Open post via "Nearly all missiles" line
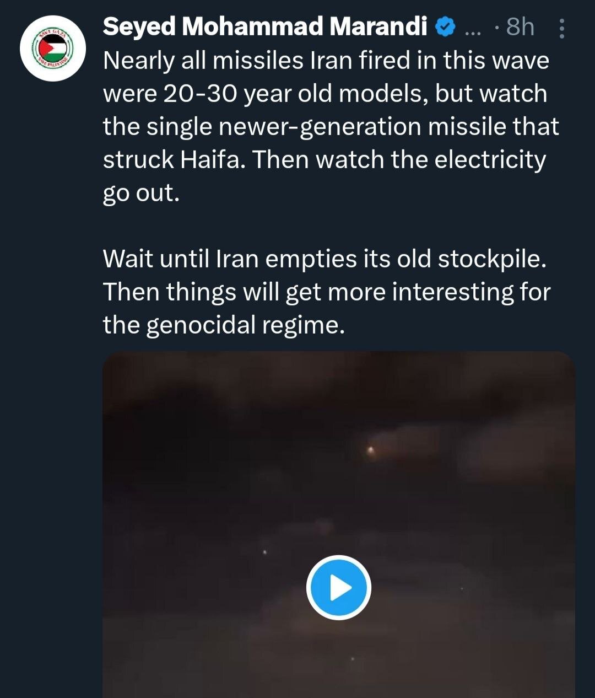 [326, 61]
